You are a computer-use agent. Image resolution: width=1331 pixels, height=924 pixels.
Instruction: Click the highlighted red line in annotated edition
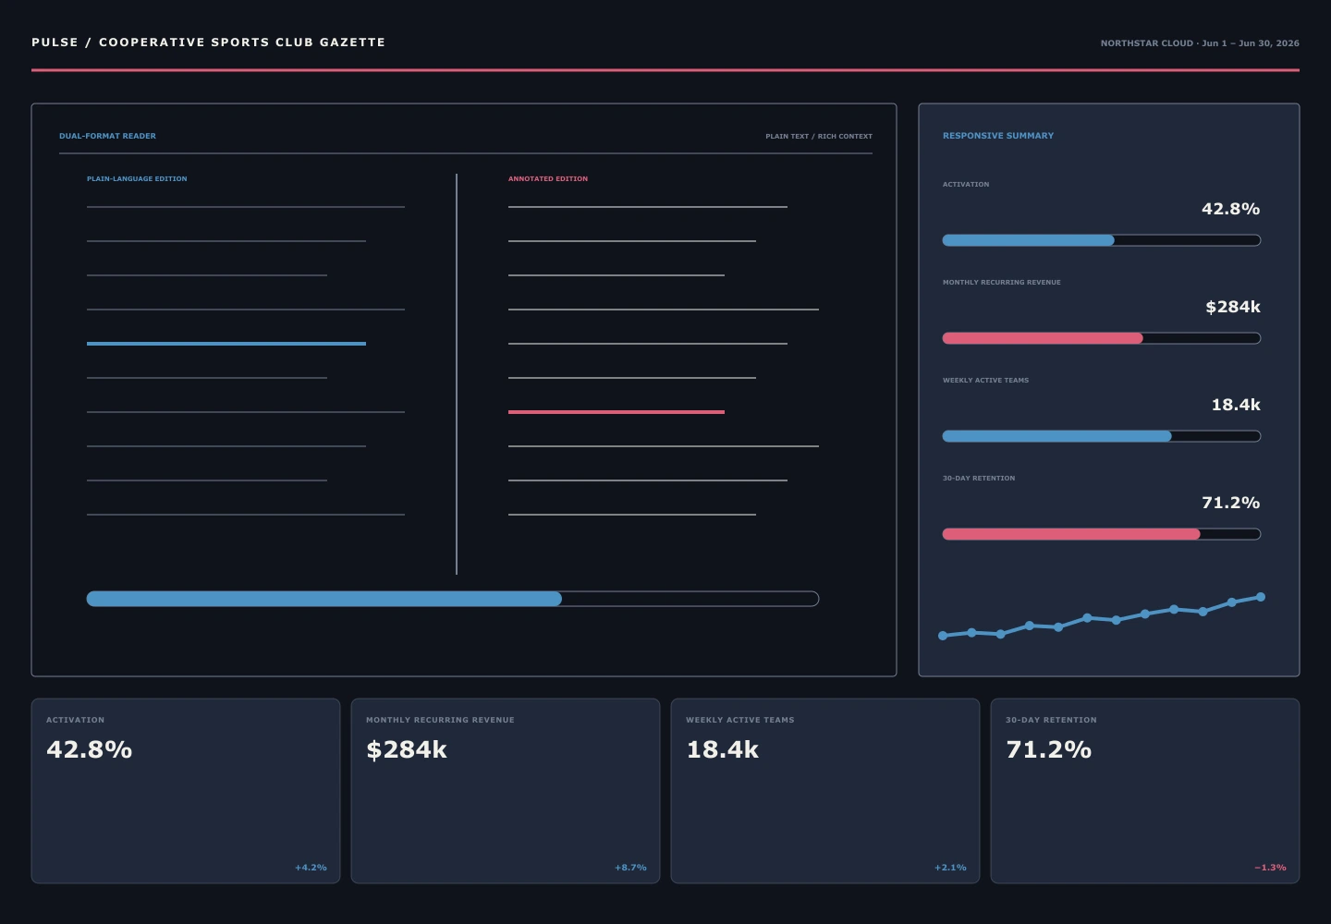tap(617, 412)
